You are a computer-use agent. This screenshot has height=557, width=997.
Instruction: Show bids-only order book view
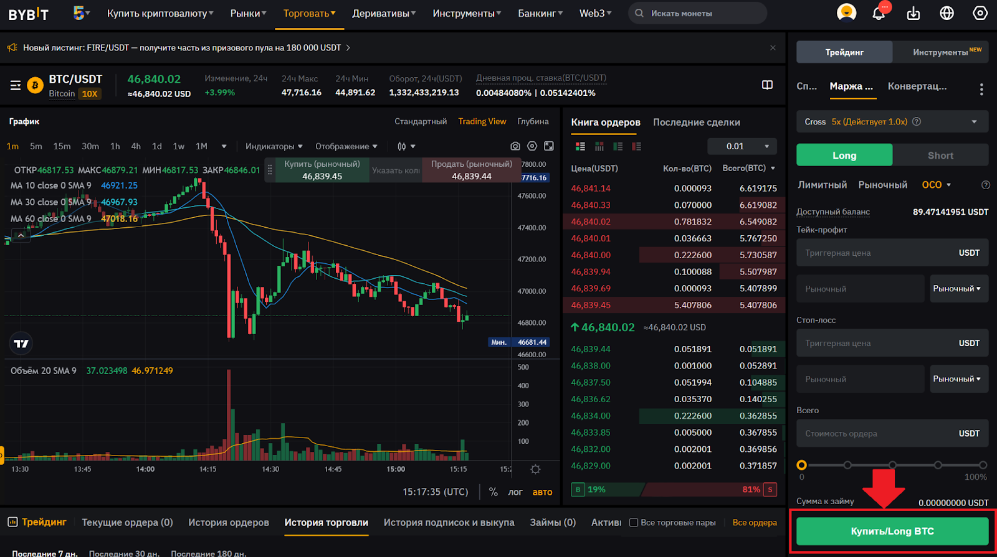(x=618, y=147)
